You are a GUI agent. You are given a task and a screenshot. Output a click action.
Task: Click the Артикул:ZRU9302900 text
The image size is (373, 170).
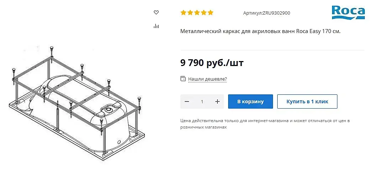[267, 13]
